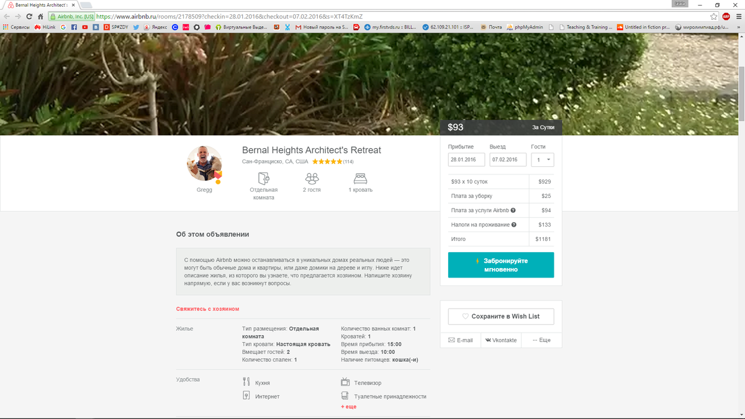745x419 pixels.
Task: Open the Twitter bookmark icon
Action: coord(136,27)
